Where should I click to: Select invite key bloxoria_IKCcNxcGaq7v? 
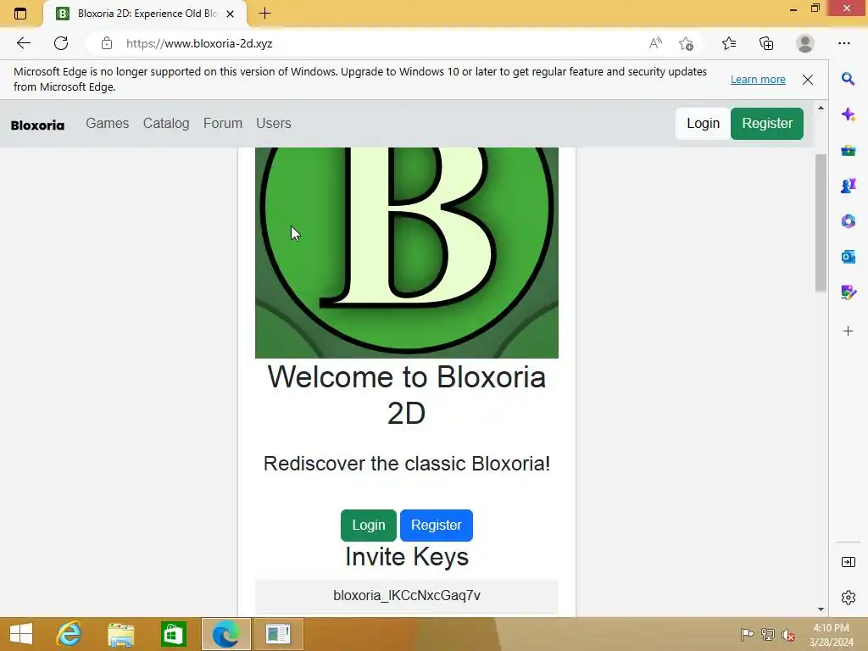[407, 596]
